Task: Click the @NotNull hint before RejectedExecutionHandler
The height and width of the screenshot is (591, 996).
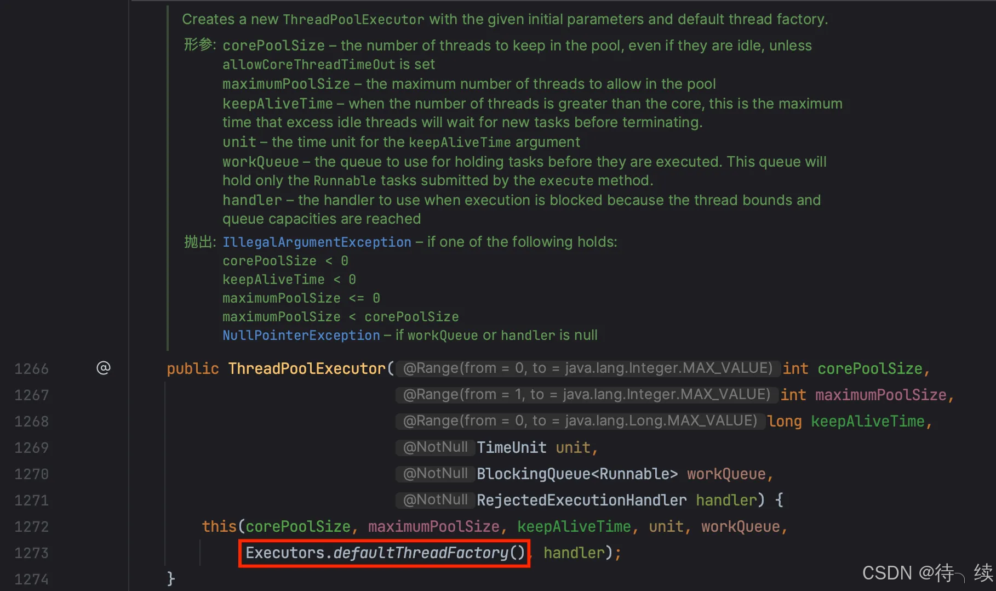Action: 435,499
